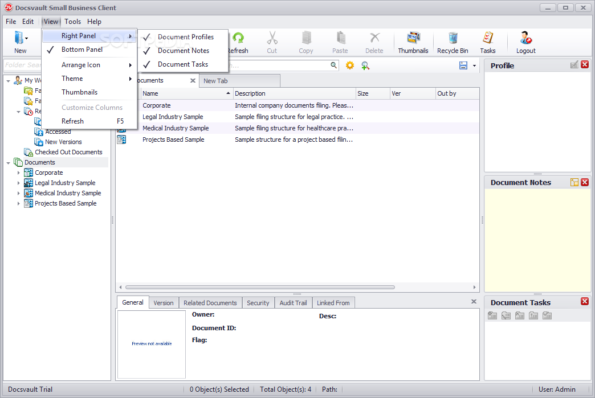Click the blue save search icon
This screenshot has width=595, height=398.
click(463, 65)
